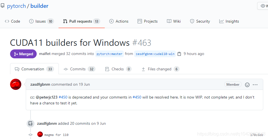
Task: Open the builder repository link
Action: click(39, 6)
